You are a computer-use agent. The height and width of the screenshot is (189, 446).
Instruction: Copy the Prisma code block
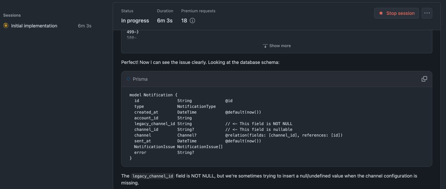424,79
